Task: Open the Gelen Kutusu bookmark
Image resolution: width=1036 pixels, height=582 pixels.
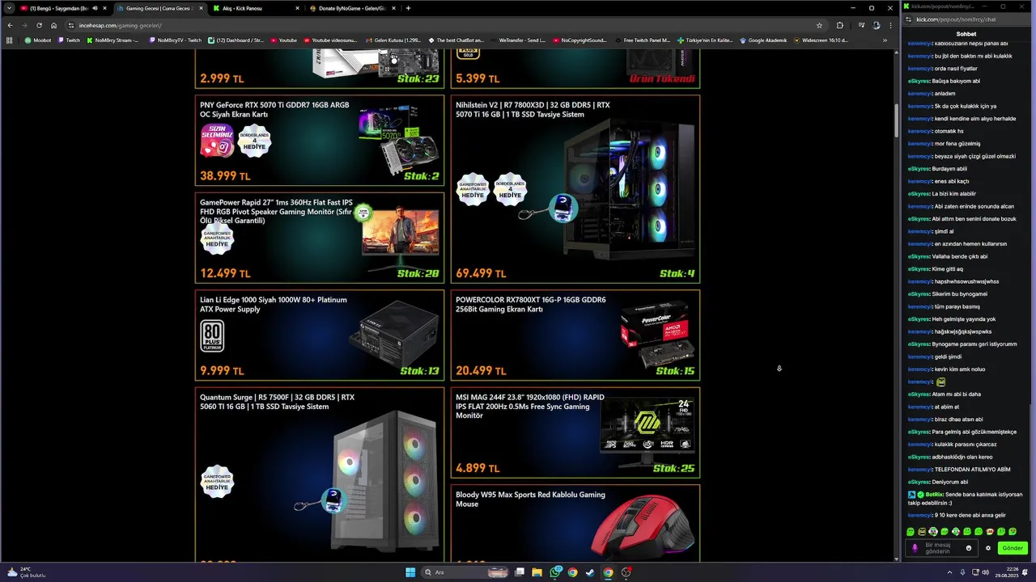Action: click(393, 40)
